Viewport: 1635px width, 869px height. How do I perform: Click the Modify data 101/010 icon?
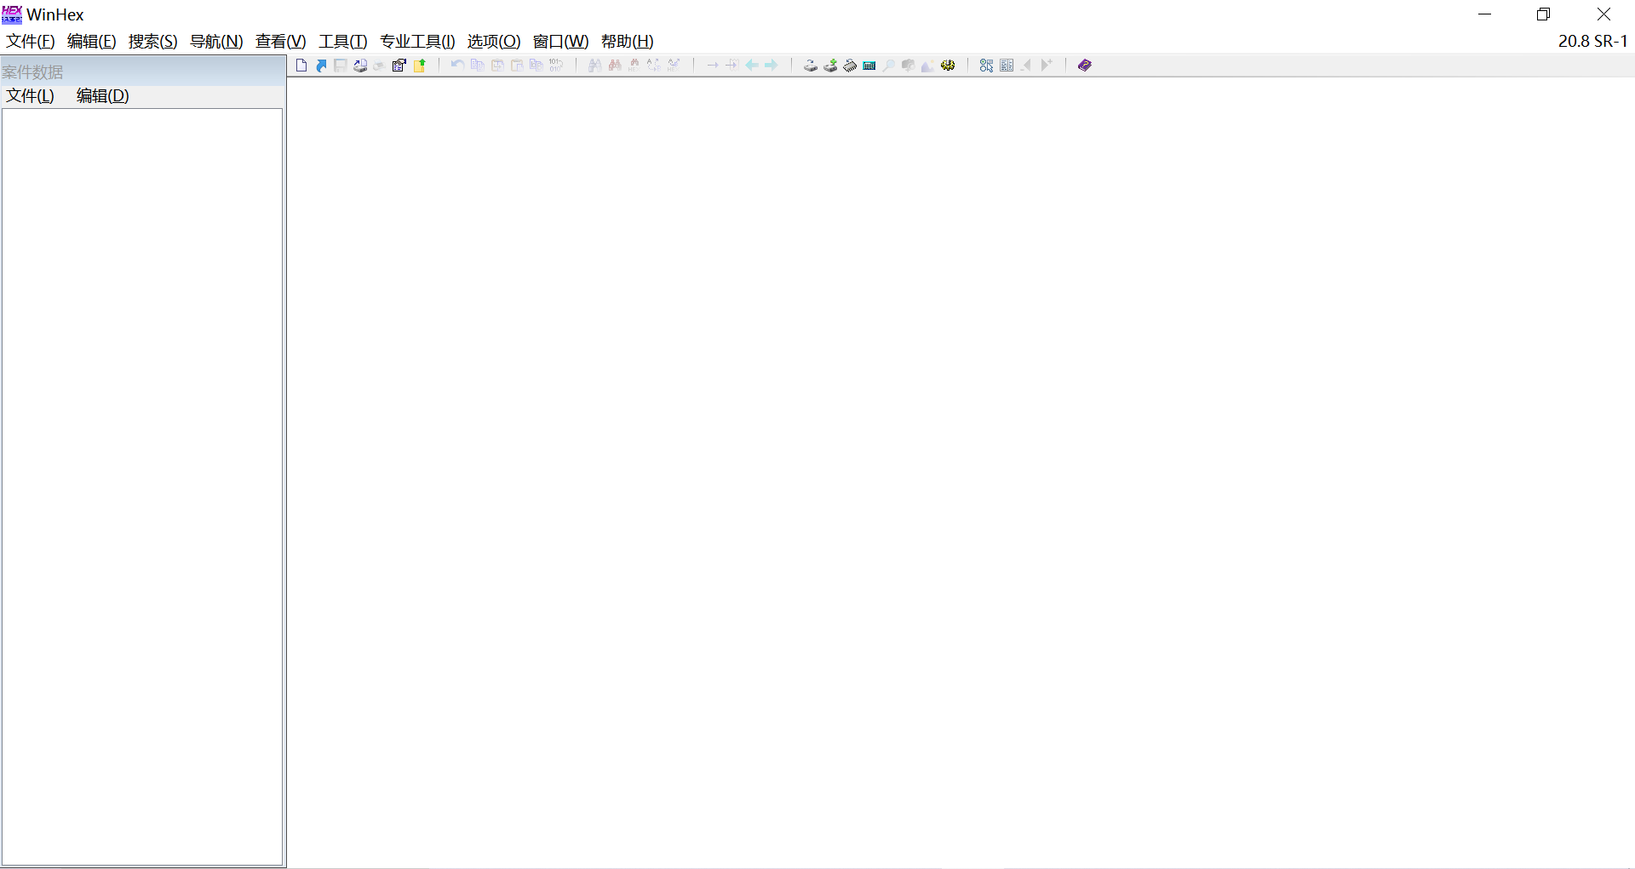point(556,66)
